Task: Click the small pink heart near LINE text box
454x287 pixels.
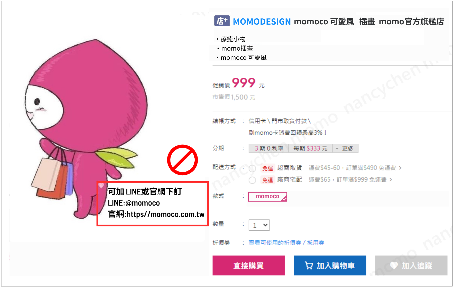Action: pos(101,186)
